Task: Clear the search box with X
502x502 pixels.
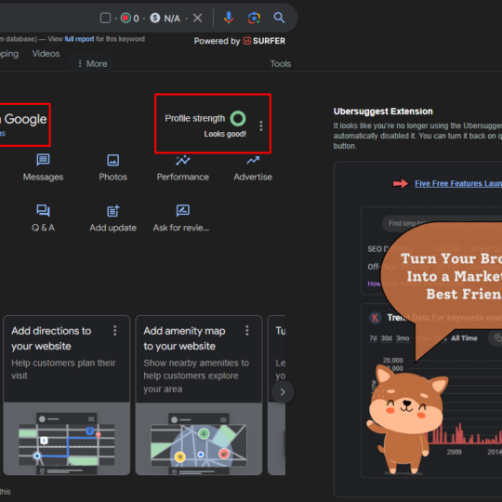Action: [197, 18]
